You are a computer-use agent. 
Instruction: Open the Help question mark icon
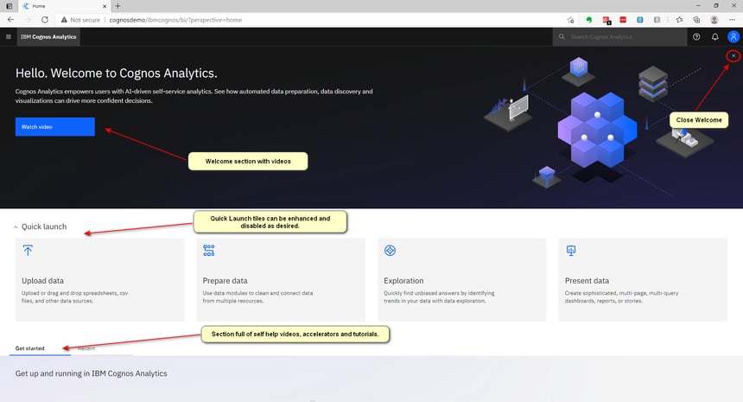click(696, 36)
